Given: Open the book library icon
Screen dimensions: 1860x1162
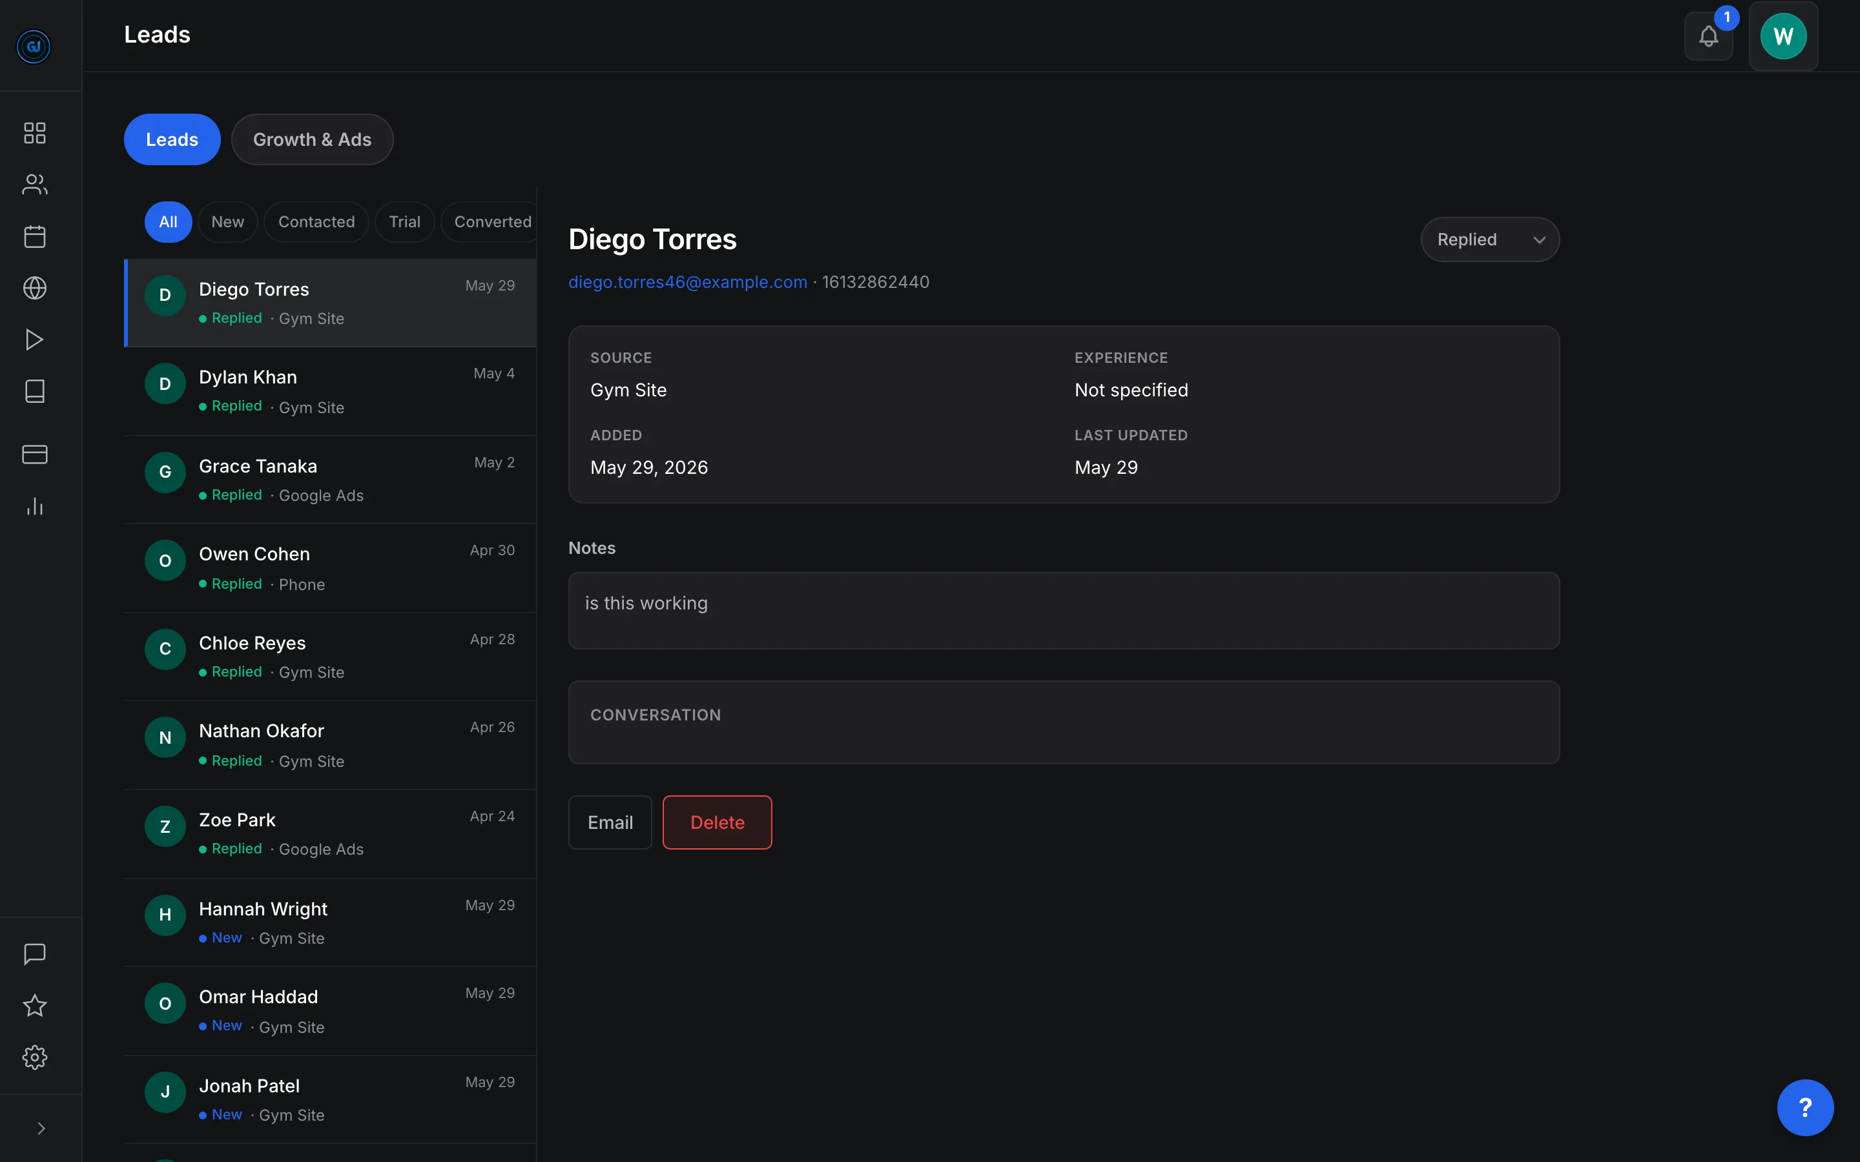Looking at the screenshot, I should click(x=35, y=391).
